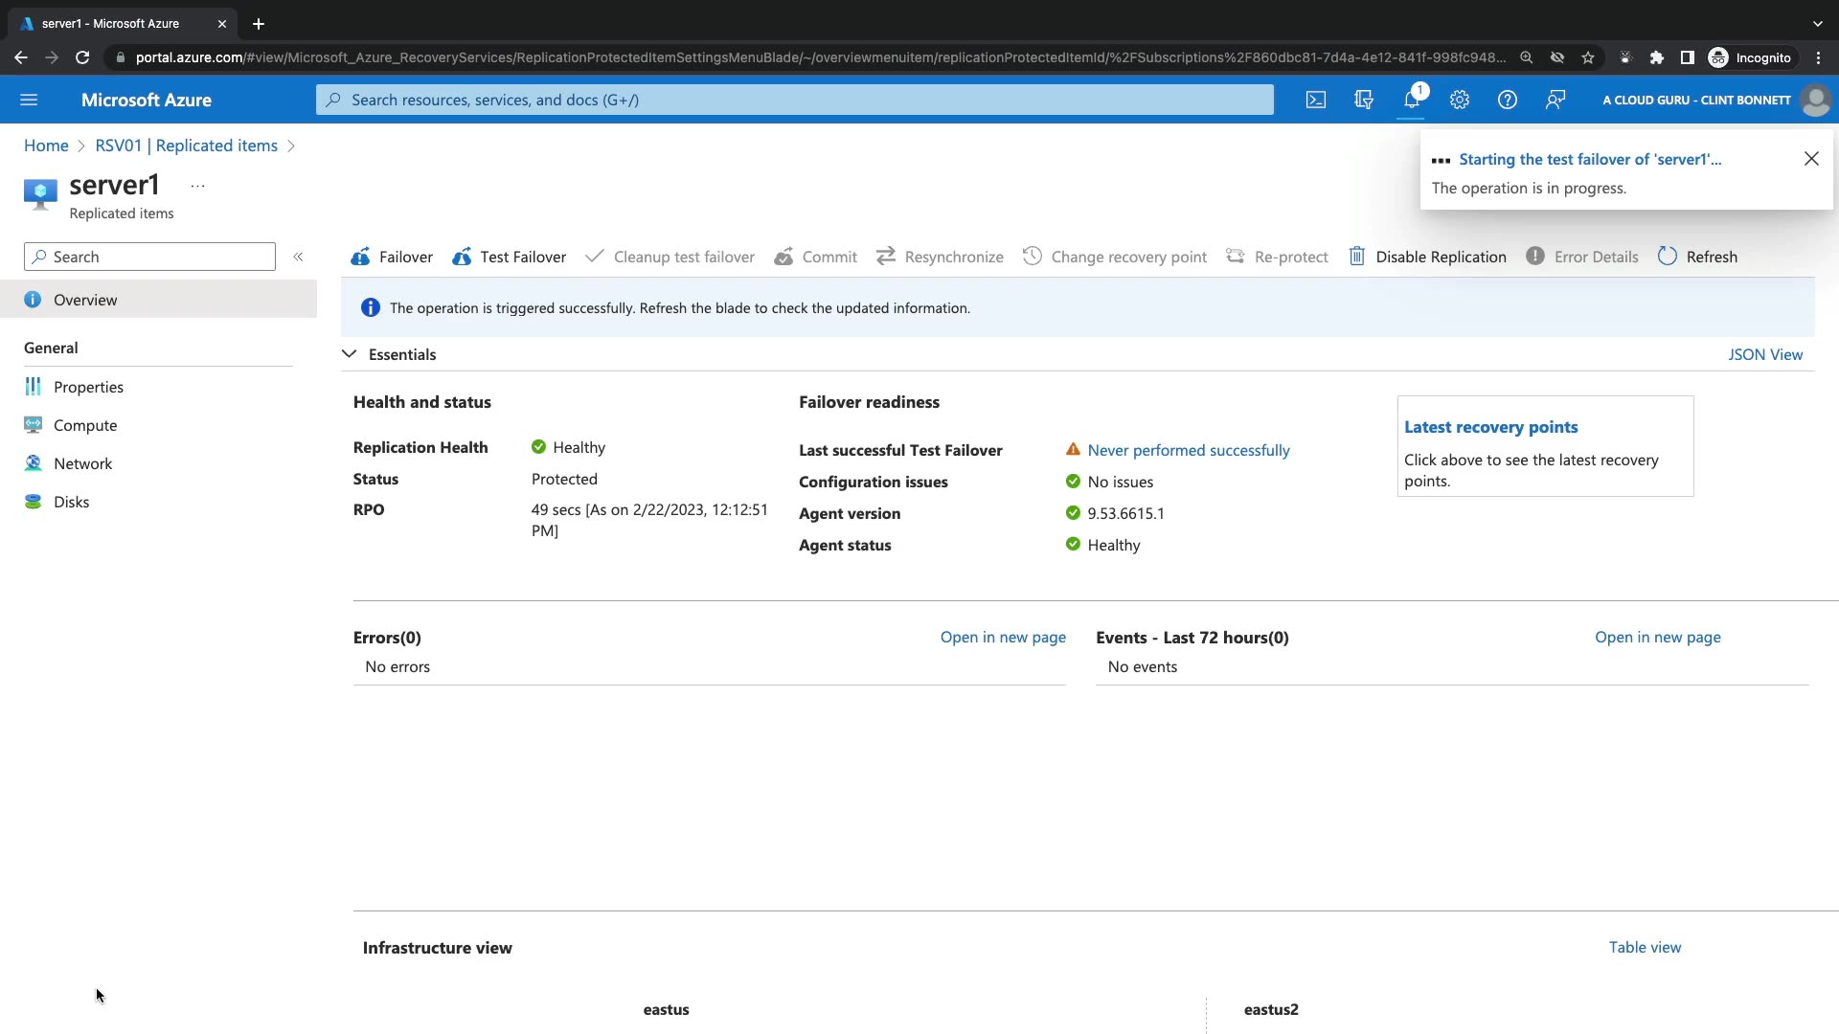
Task: Focus the global Azure search box
Action: click(x=795, y=100)
